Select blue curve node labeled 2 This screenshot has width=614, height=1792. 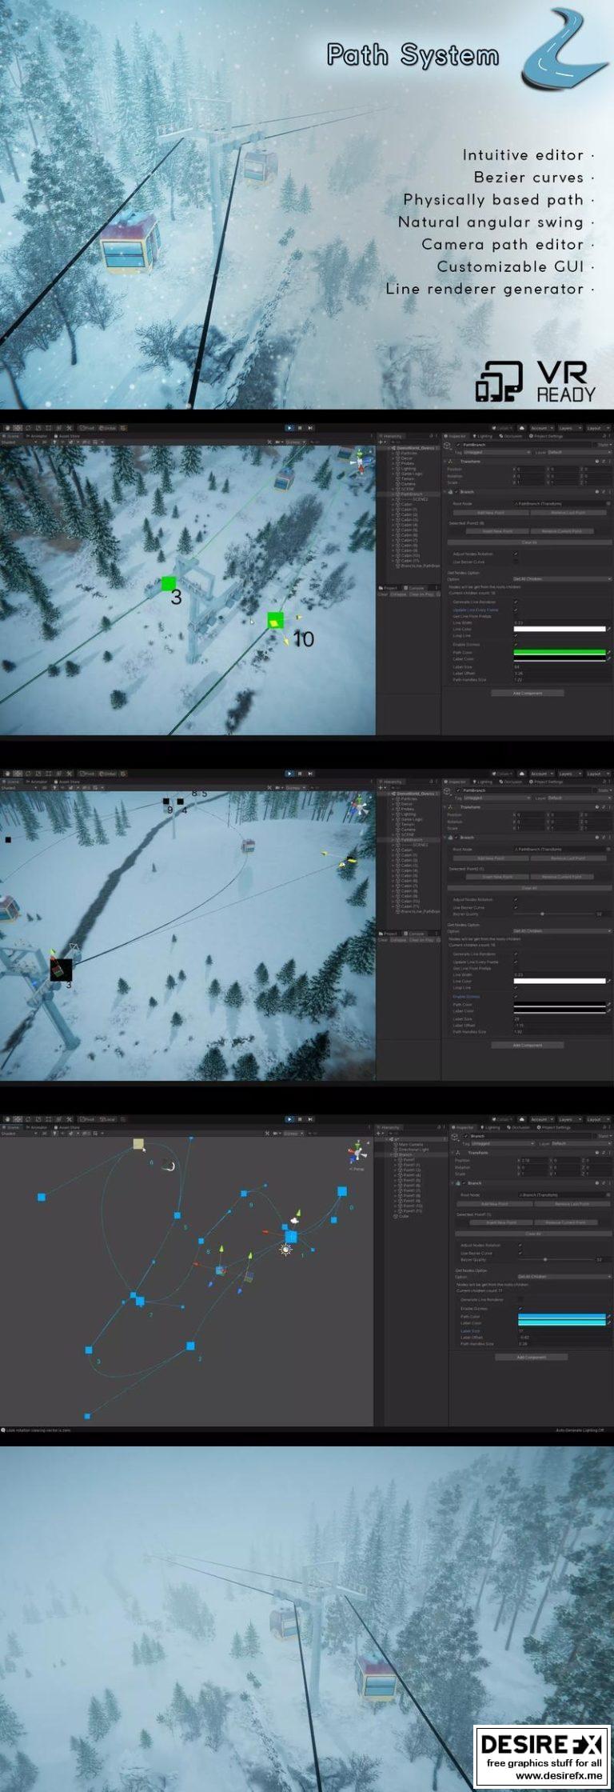coord(190,1346)
